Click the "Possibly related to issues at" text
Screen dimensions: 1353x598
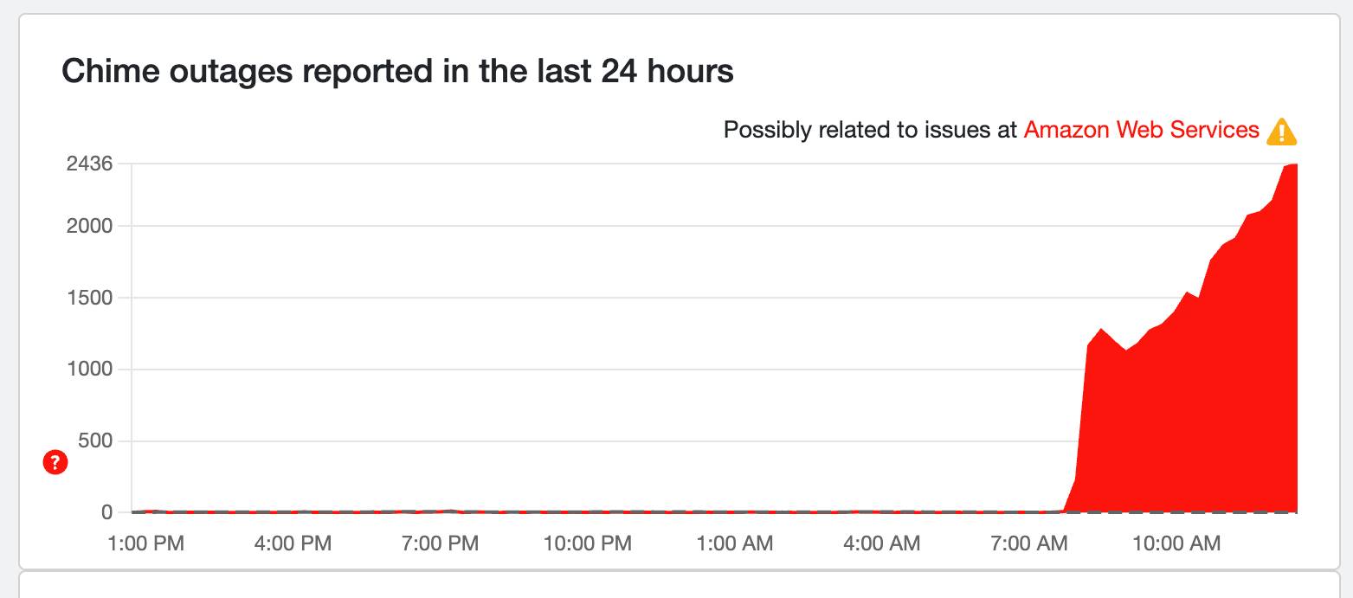pos(870,130)
